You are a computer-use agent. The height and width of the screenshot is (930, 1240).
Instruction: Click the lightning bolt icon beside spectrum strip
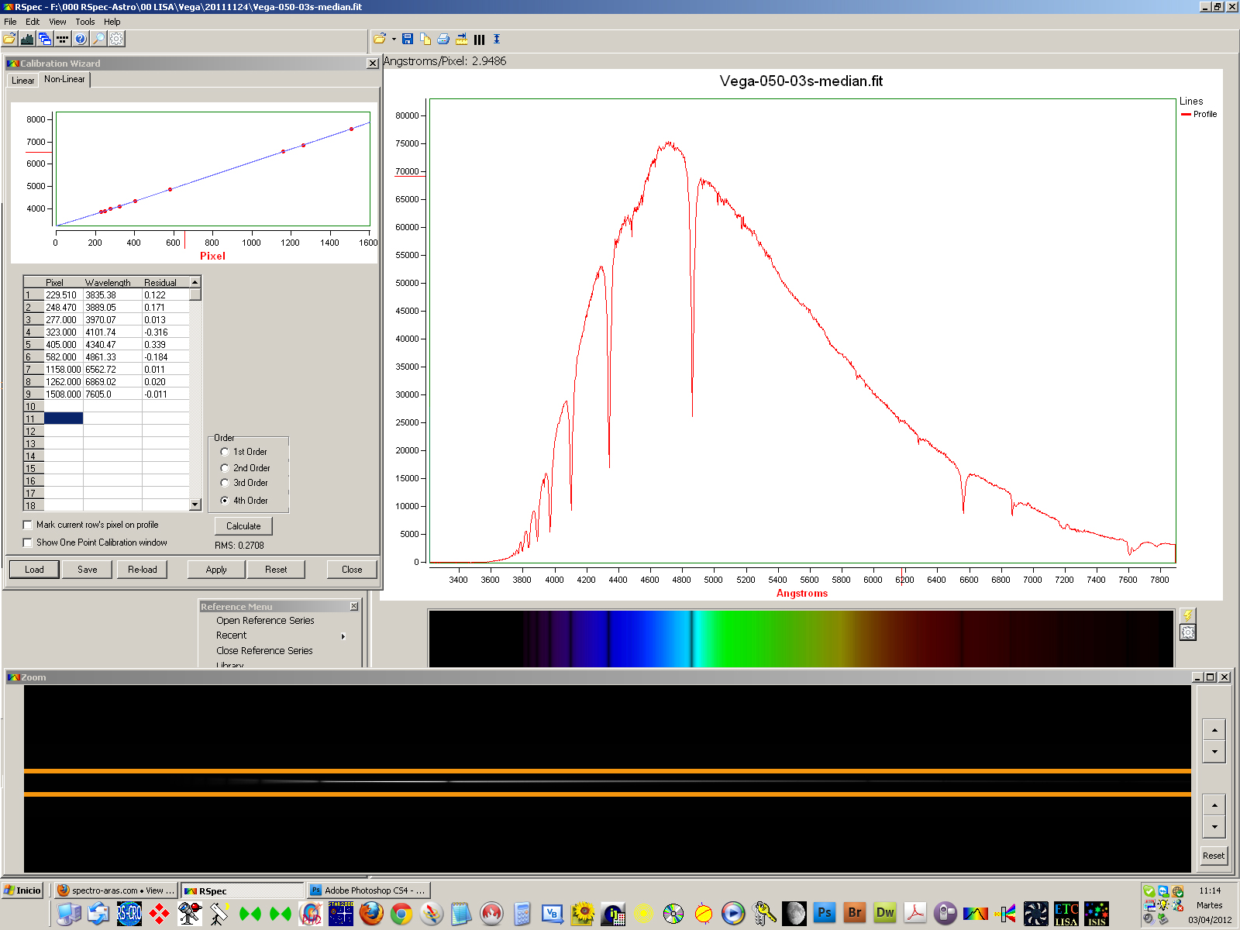(x=1187, y=615)
